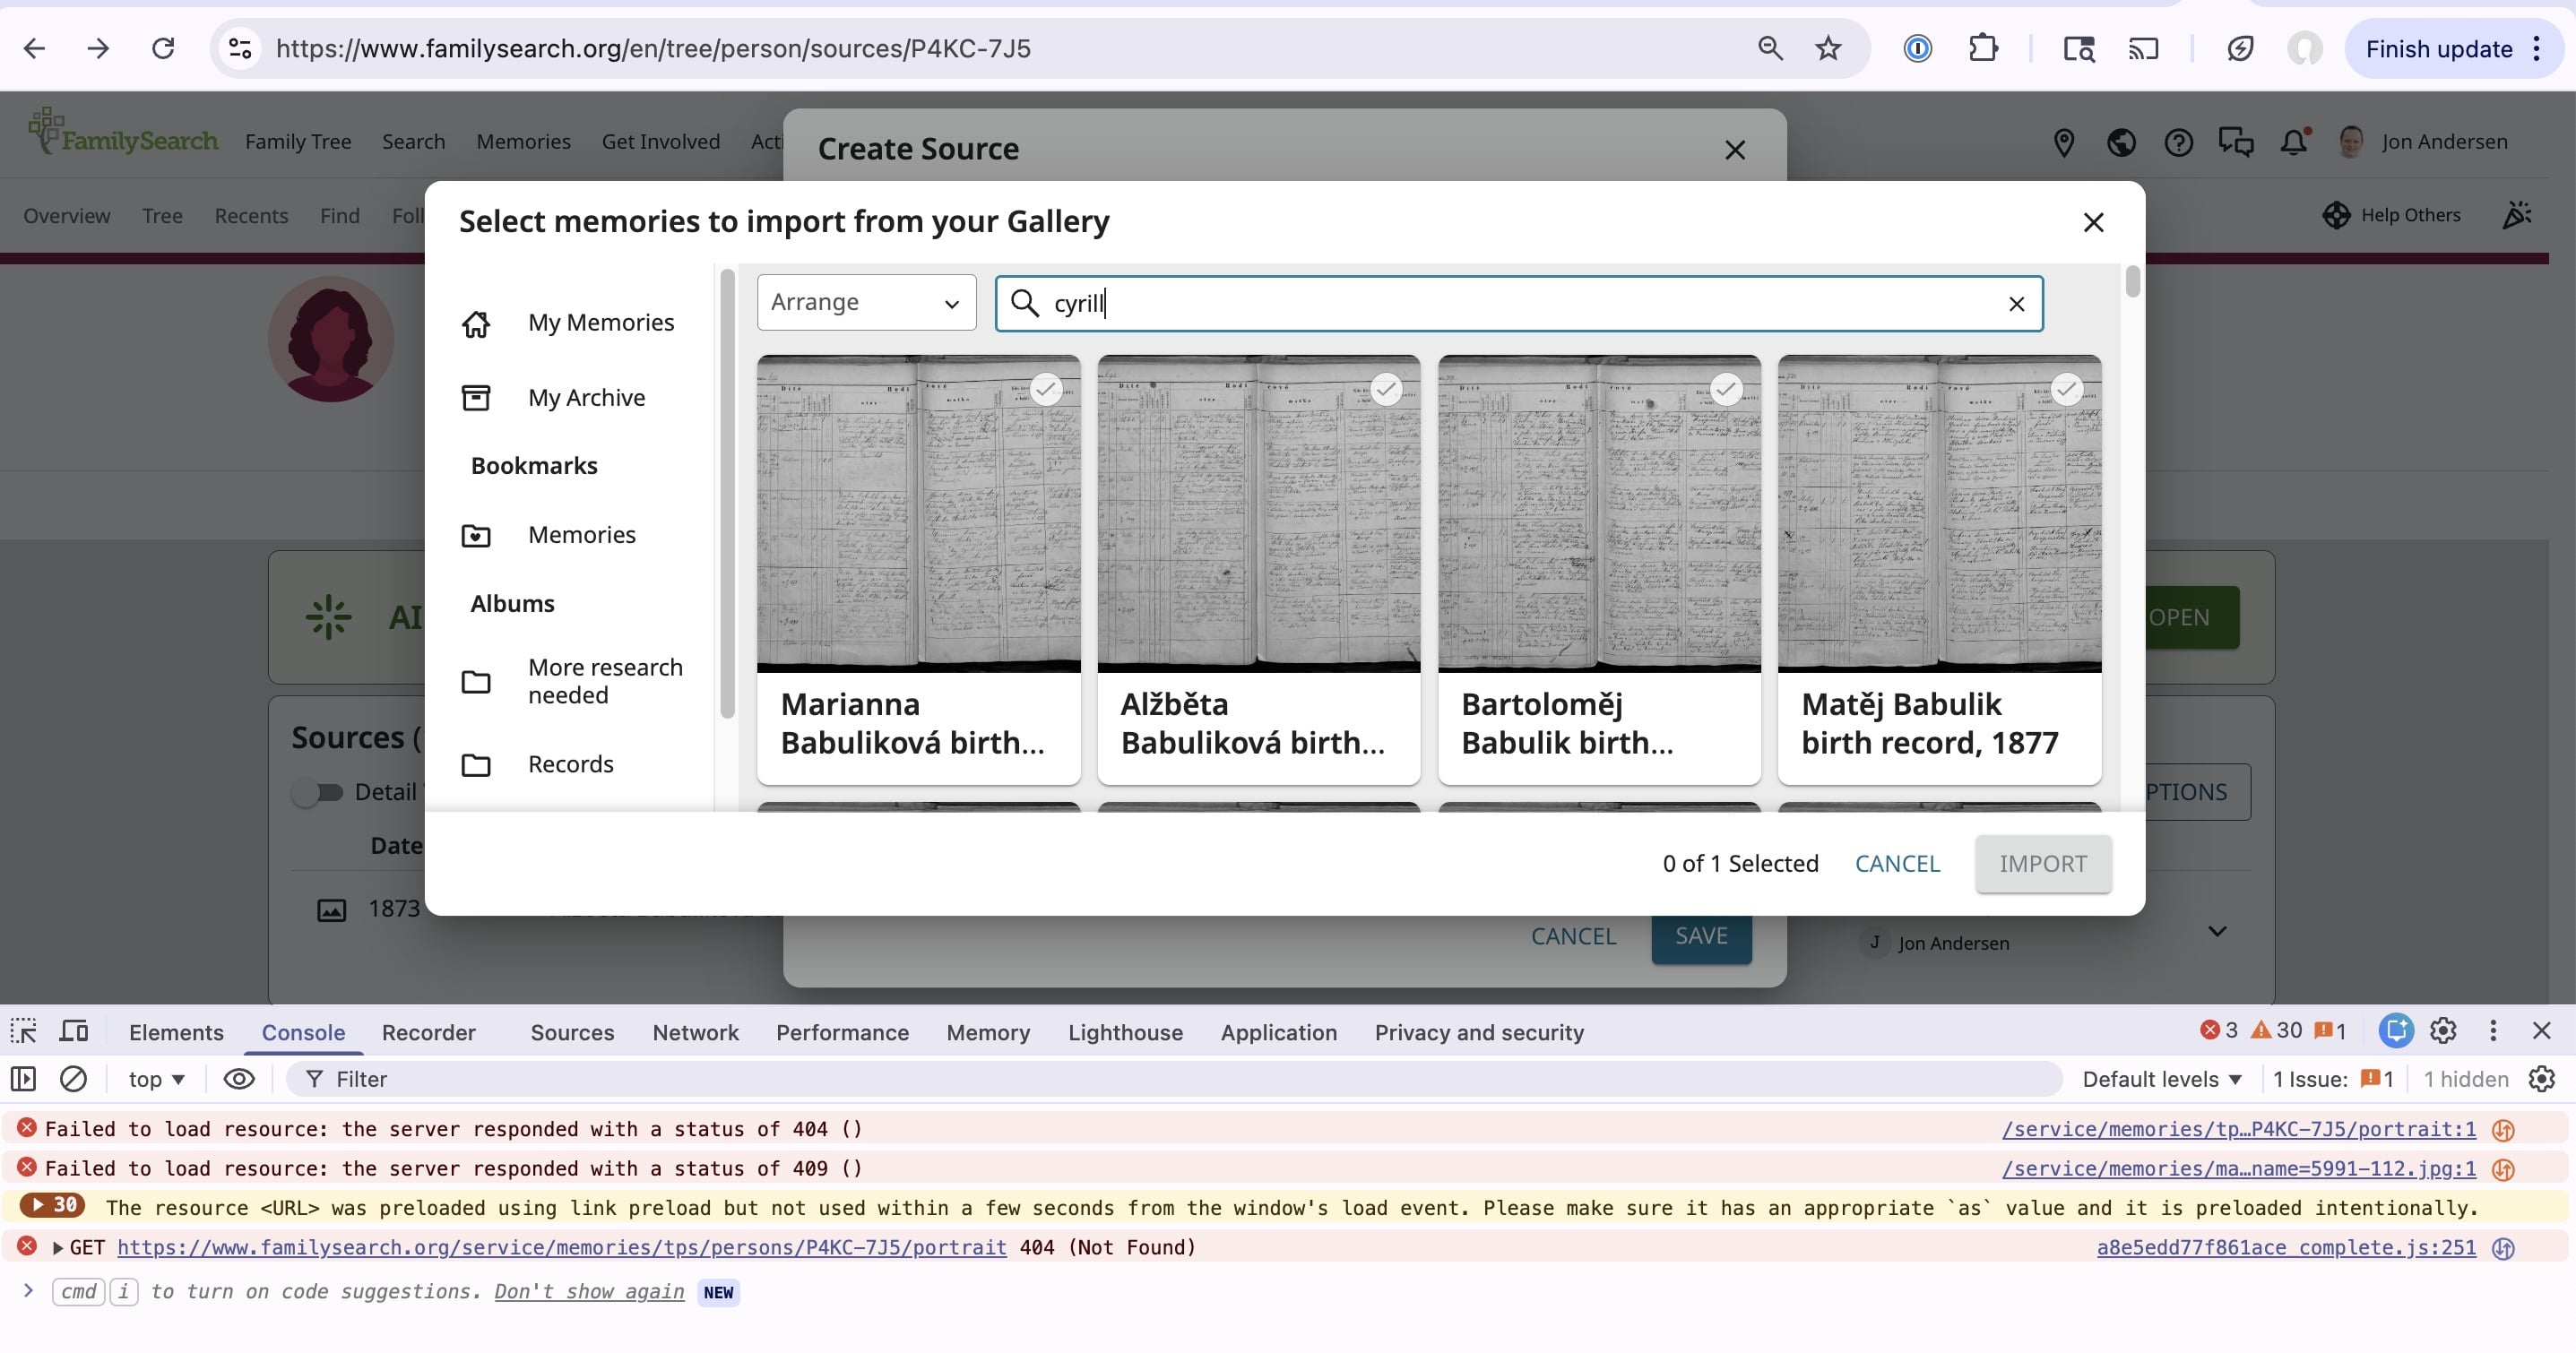Click into the cyrill search field

point(1500,304)
